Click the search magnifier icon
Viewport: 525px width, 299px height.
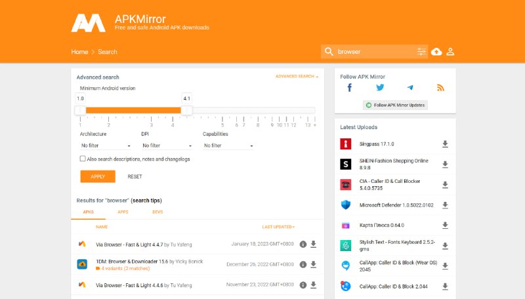pyautogui.click(x=329, y=52)
